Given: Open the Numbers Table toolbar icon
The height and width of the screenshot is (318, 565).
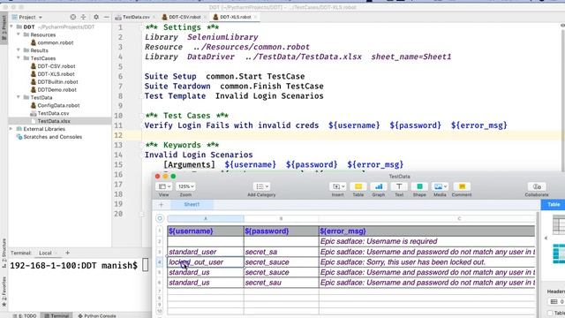Looking at the screenshot, I should [358, 186].
